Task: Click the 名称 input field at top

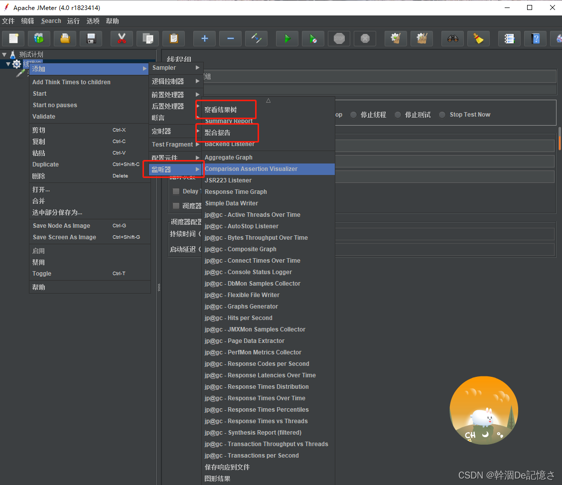Action: pos(380,76)
